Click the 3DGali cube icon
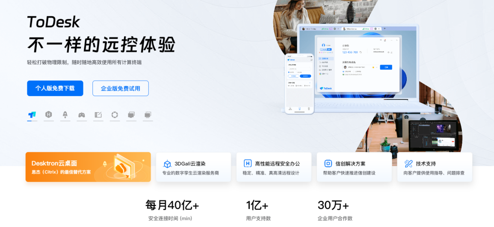The width and height of the screenshot is (494, 227). coord(167,164)
